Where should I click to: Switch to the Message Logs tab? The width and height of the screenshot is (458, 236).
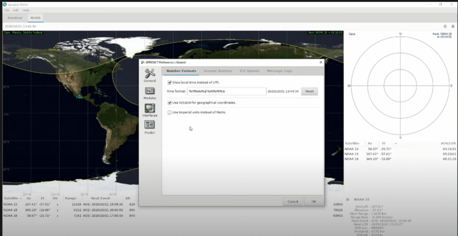tap(279, 71)
